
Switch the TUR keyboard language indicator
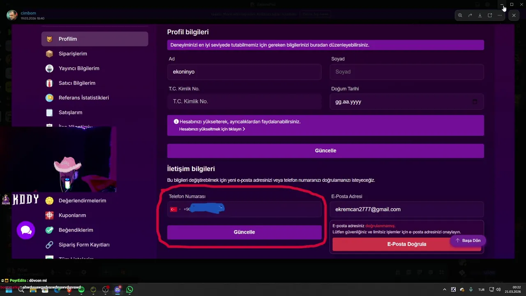[481, 289]
